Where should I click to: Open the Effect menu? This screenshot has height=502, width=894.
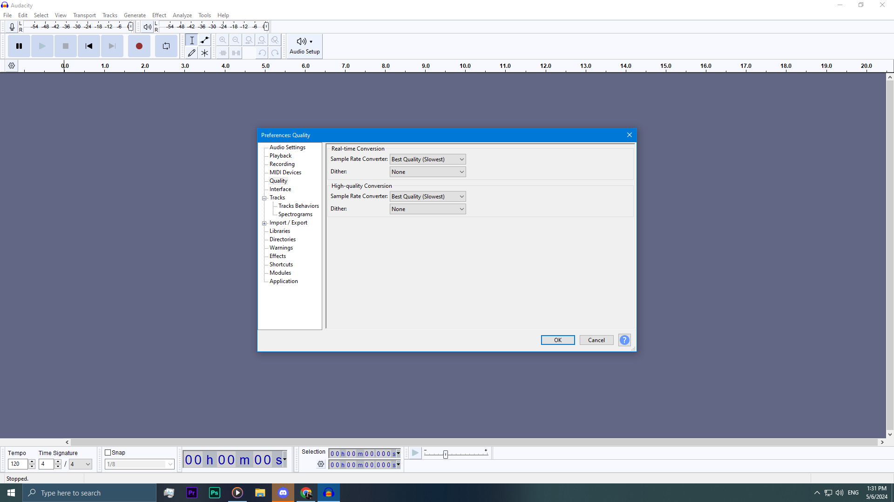click(159, 15)
